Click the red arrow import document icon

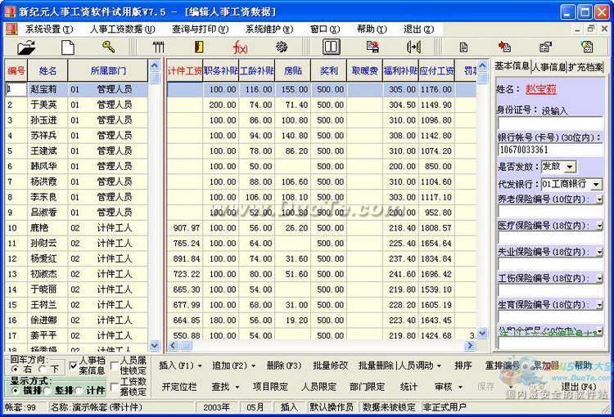point(504,47)
